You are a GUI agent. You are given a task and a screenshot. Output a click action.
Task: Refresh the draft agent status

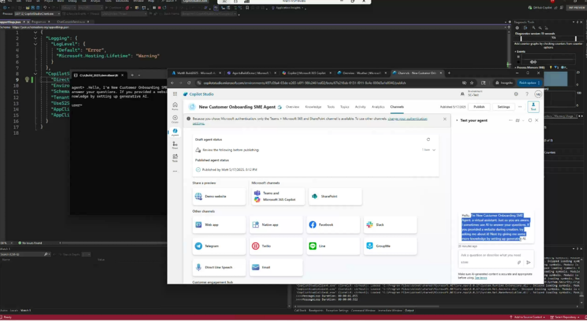coord(428,139)
